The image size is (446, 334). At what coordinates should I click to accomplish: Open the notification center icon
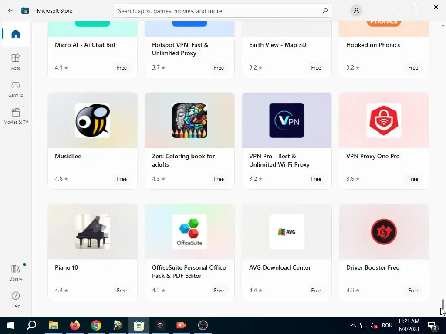pyautogui.click(x=433, y=326)
